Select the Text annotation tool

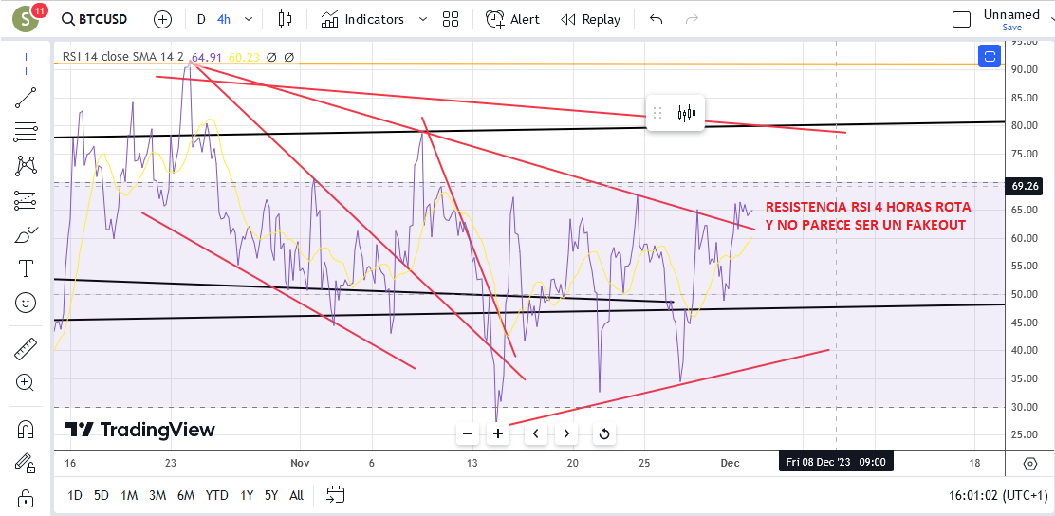click(26, 269)
